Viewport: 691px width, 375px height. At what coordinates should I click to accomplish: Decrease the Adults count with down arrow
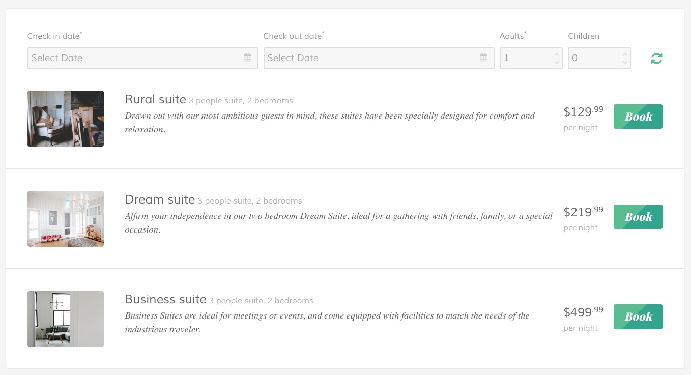tap(556, 63)
